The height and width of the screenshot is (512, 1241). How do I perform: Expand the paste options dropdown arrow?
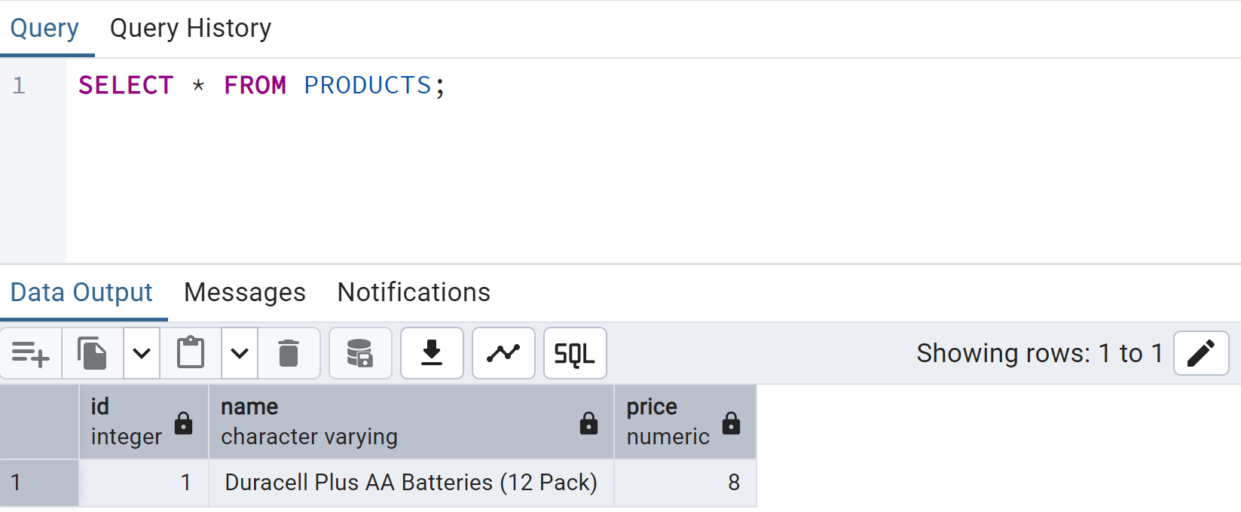(x=240, y=353)
